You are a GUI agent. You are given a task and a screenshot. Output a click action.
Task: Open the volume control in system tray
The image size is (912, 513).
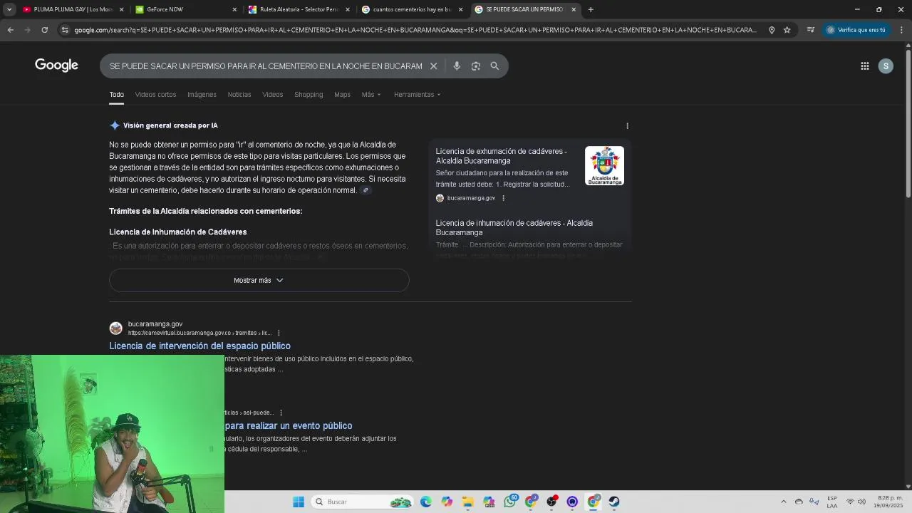pyautogui.click(x=861, y=502)
